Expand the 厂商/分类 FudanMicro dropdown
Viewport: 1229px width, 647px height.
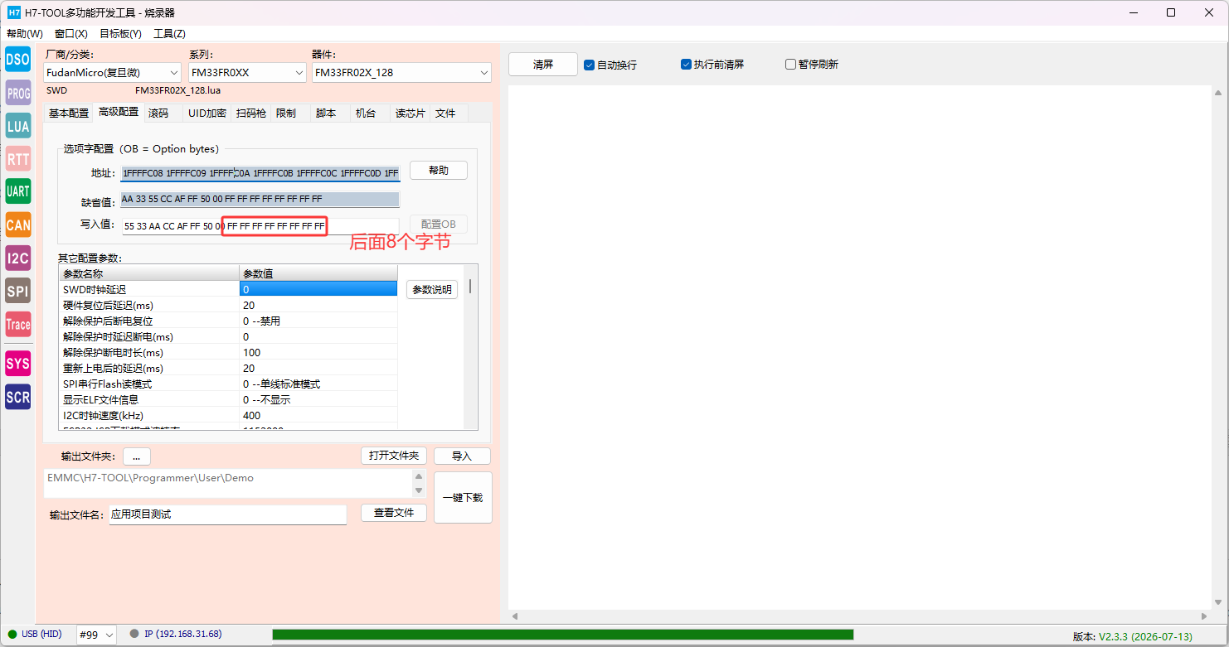pos(113,73)
